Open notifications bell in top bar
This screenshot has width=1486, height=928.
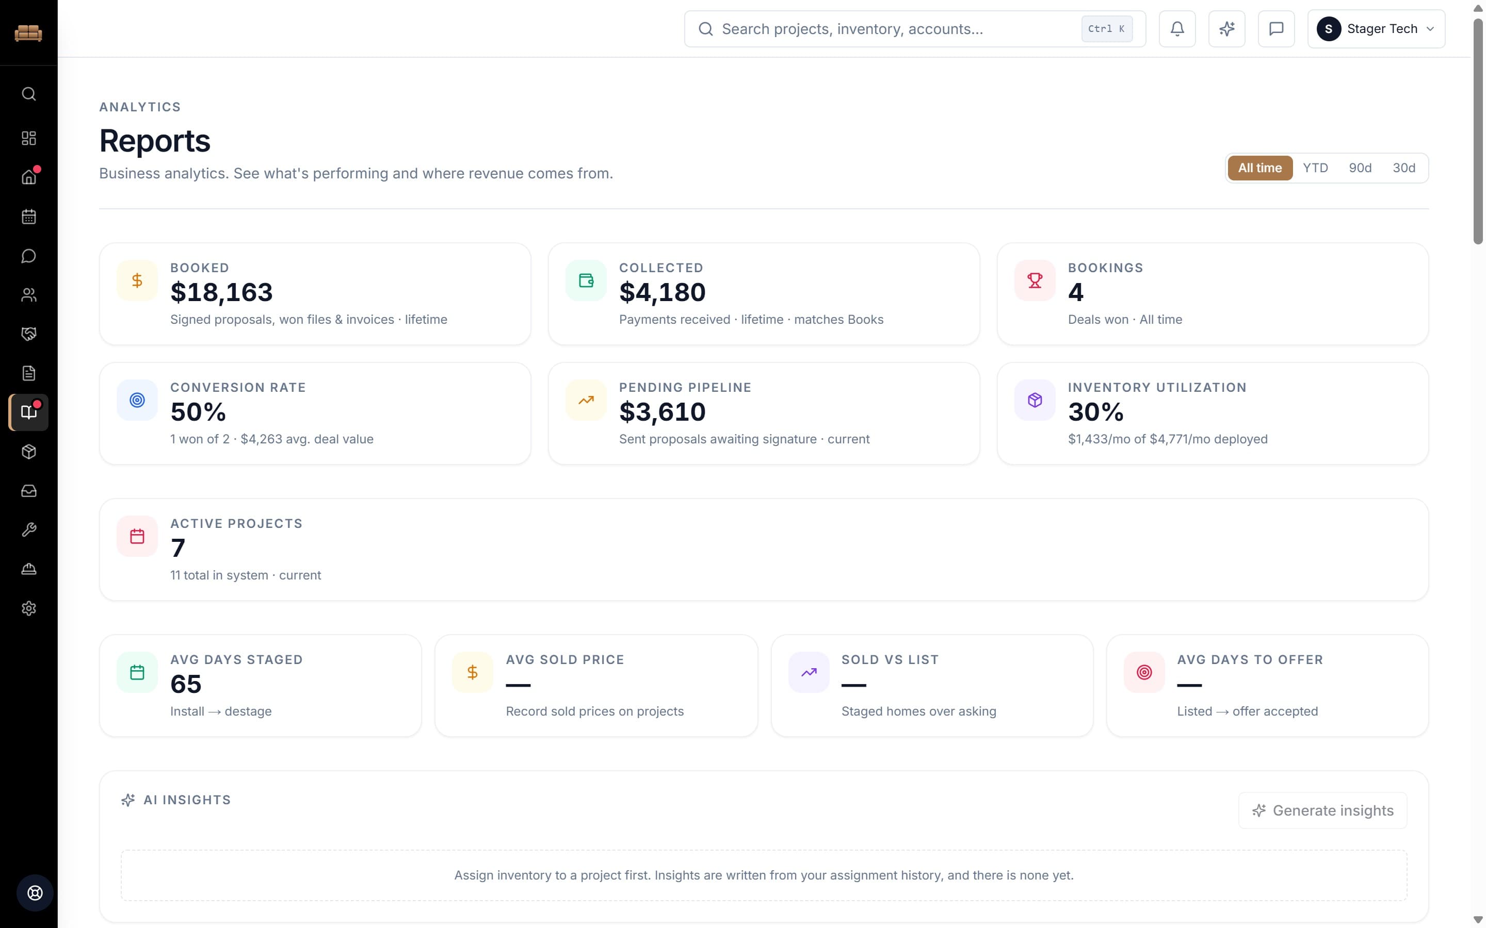[1177, 29]
